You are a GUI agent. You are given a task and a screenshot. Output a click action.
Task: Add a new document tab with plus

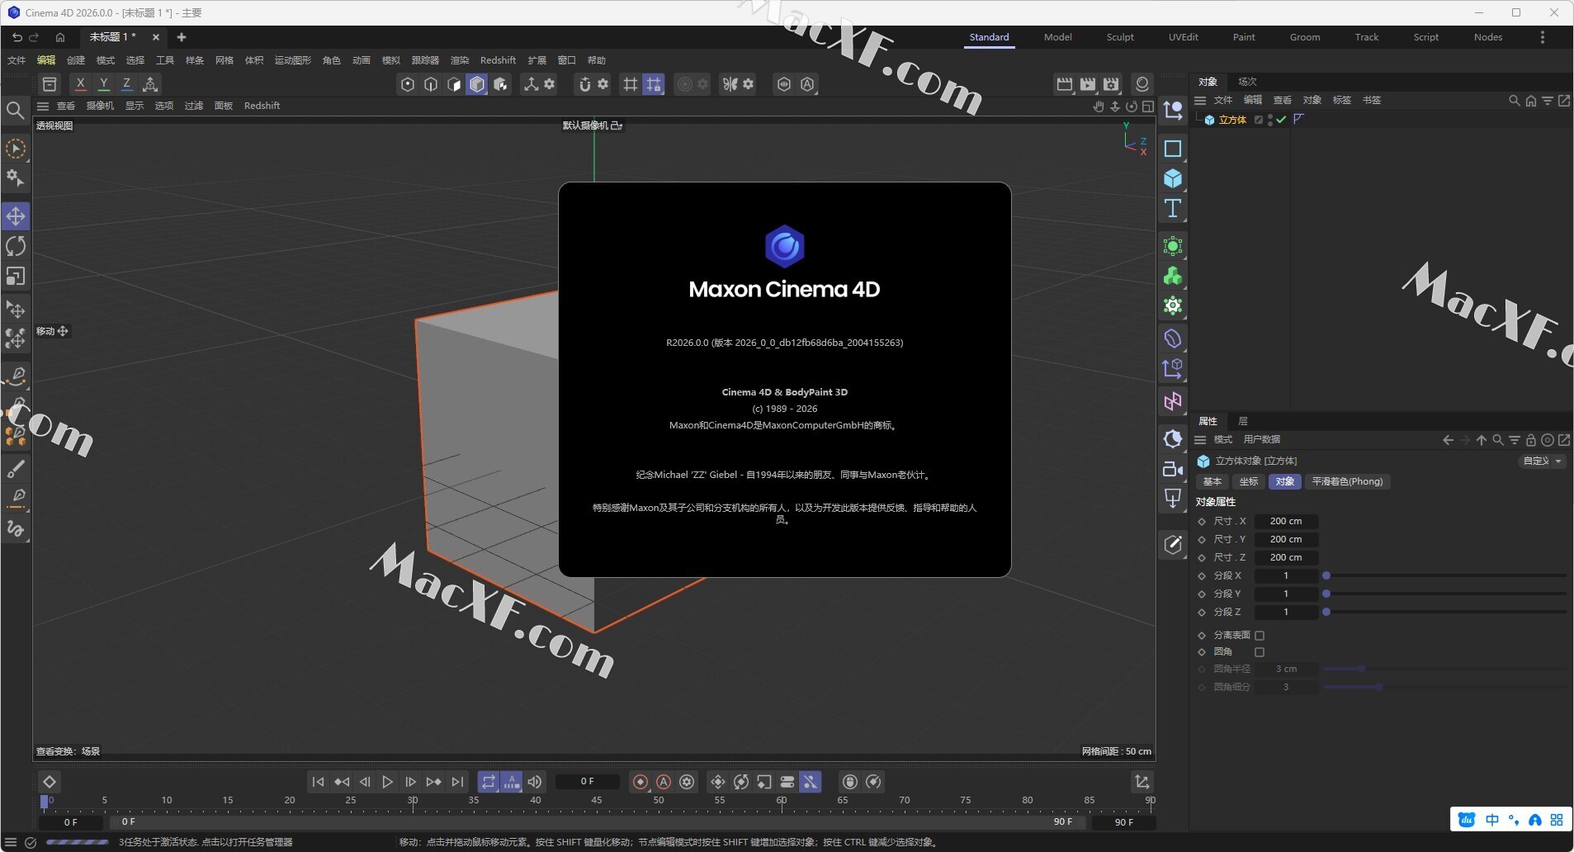[182, 37]
